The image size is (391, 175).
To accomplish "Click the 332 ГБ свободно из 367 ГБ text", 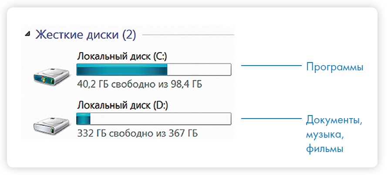I will click(x=137, y=133).
